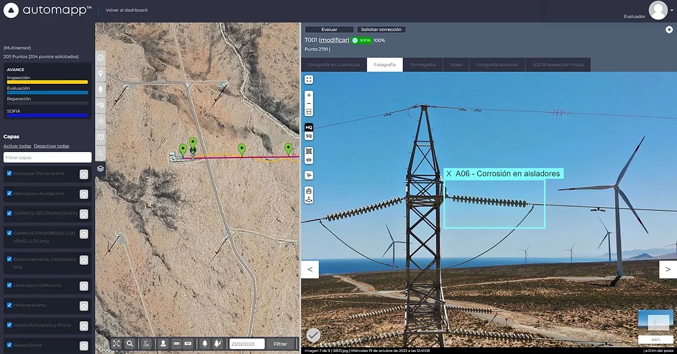Uncheck Linea Sarco 220Kv.kmz layer

pyautogui.click(x=9, y=285)
